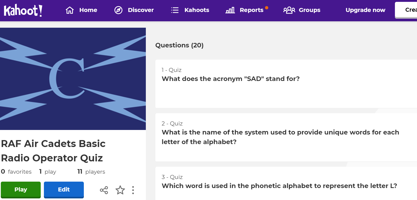This screenshot has width=417, height=200.
Task: Open question 3 about the letter L
Action: pos(286,183)
